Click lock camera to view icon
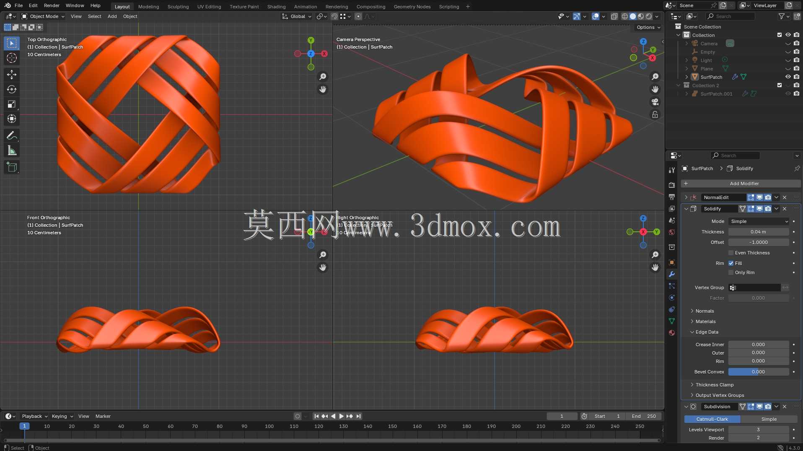The height and width of the screenshot is (451, 803). click(655, 114)
